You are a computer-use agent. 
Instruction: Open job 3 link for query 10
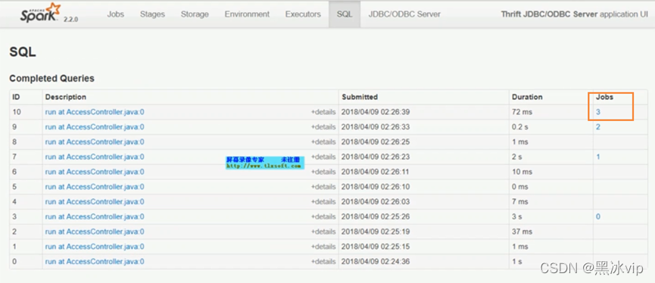598,112
